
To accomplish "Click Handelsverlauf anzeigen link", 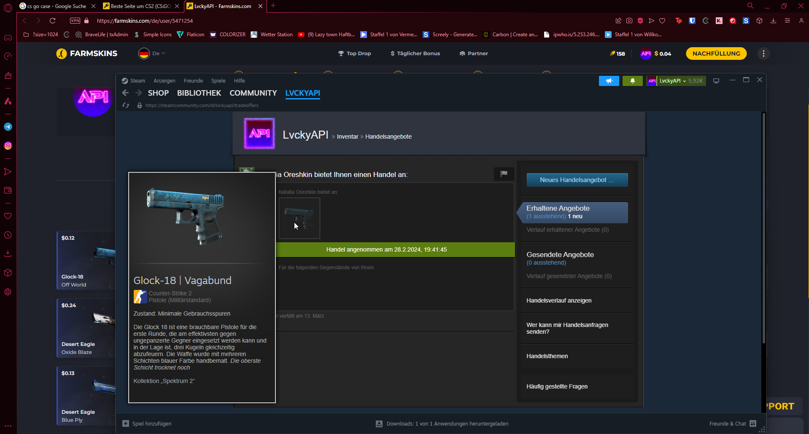I will click(x=558, y=300).
